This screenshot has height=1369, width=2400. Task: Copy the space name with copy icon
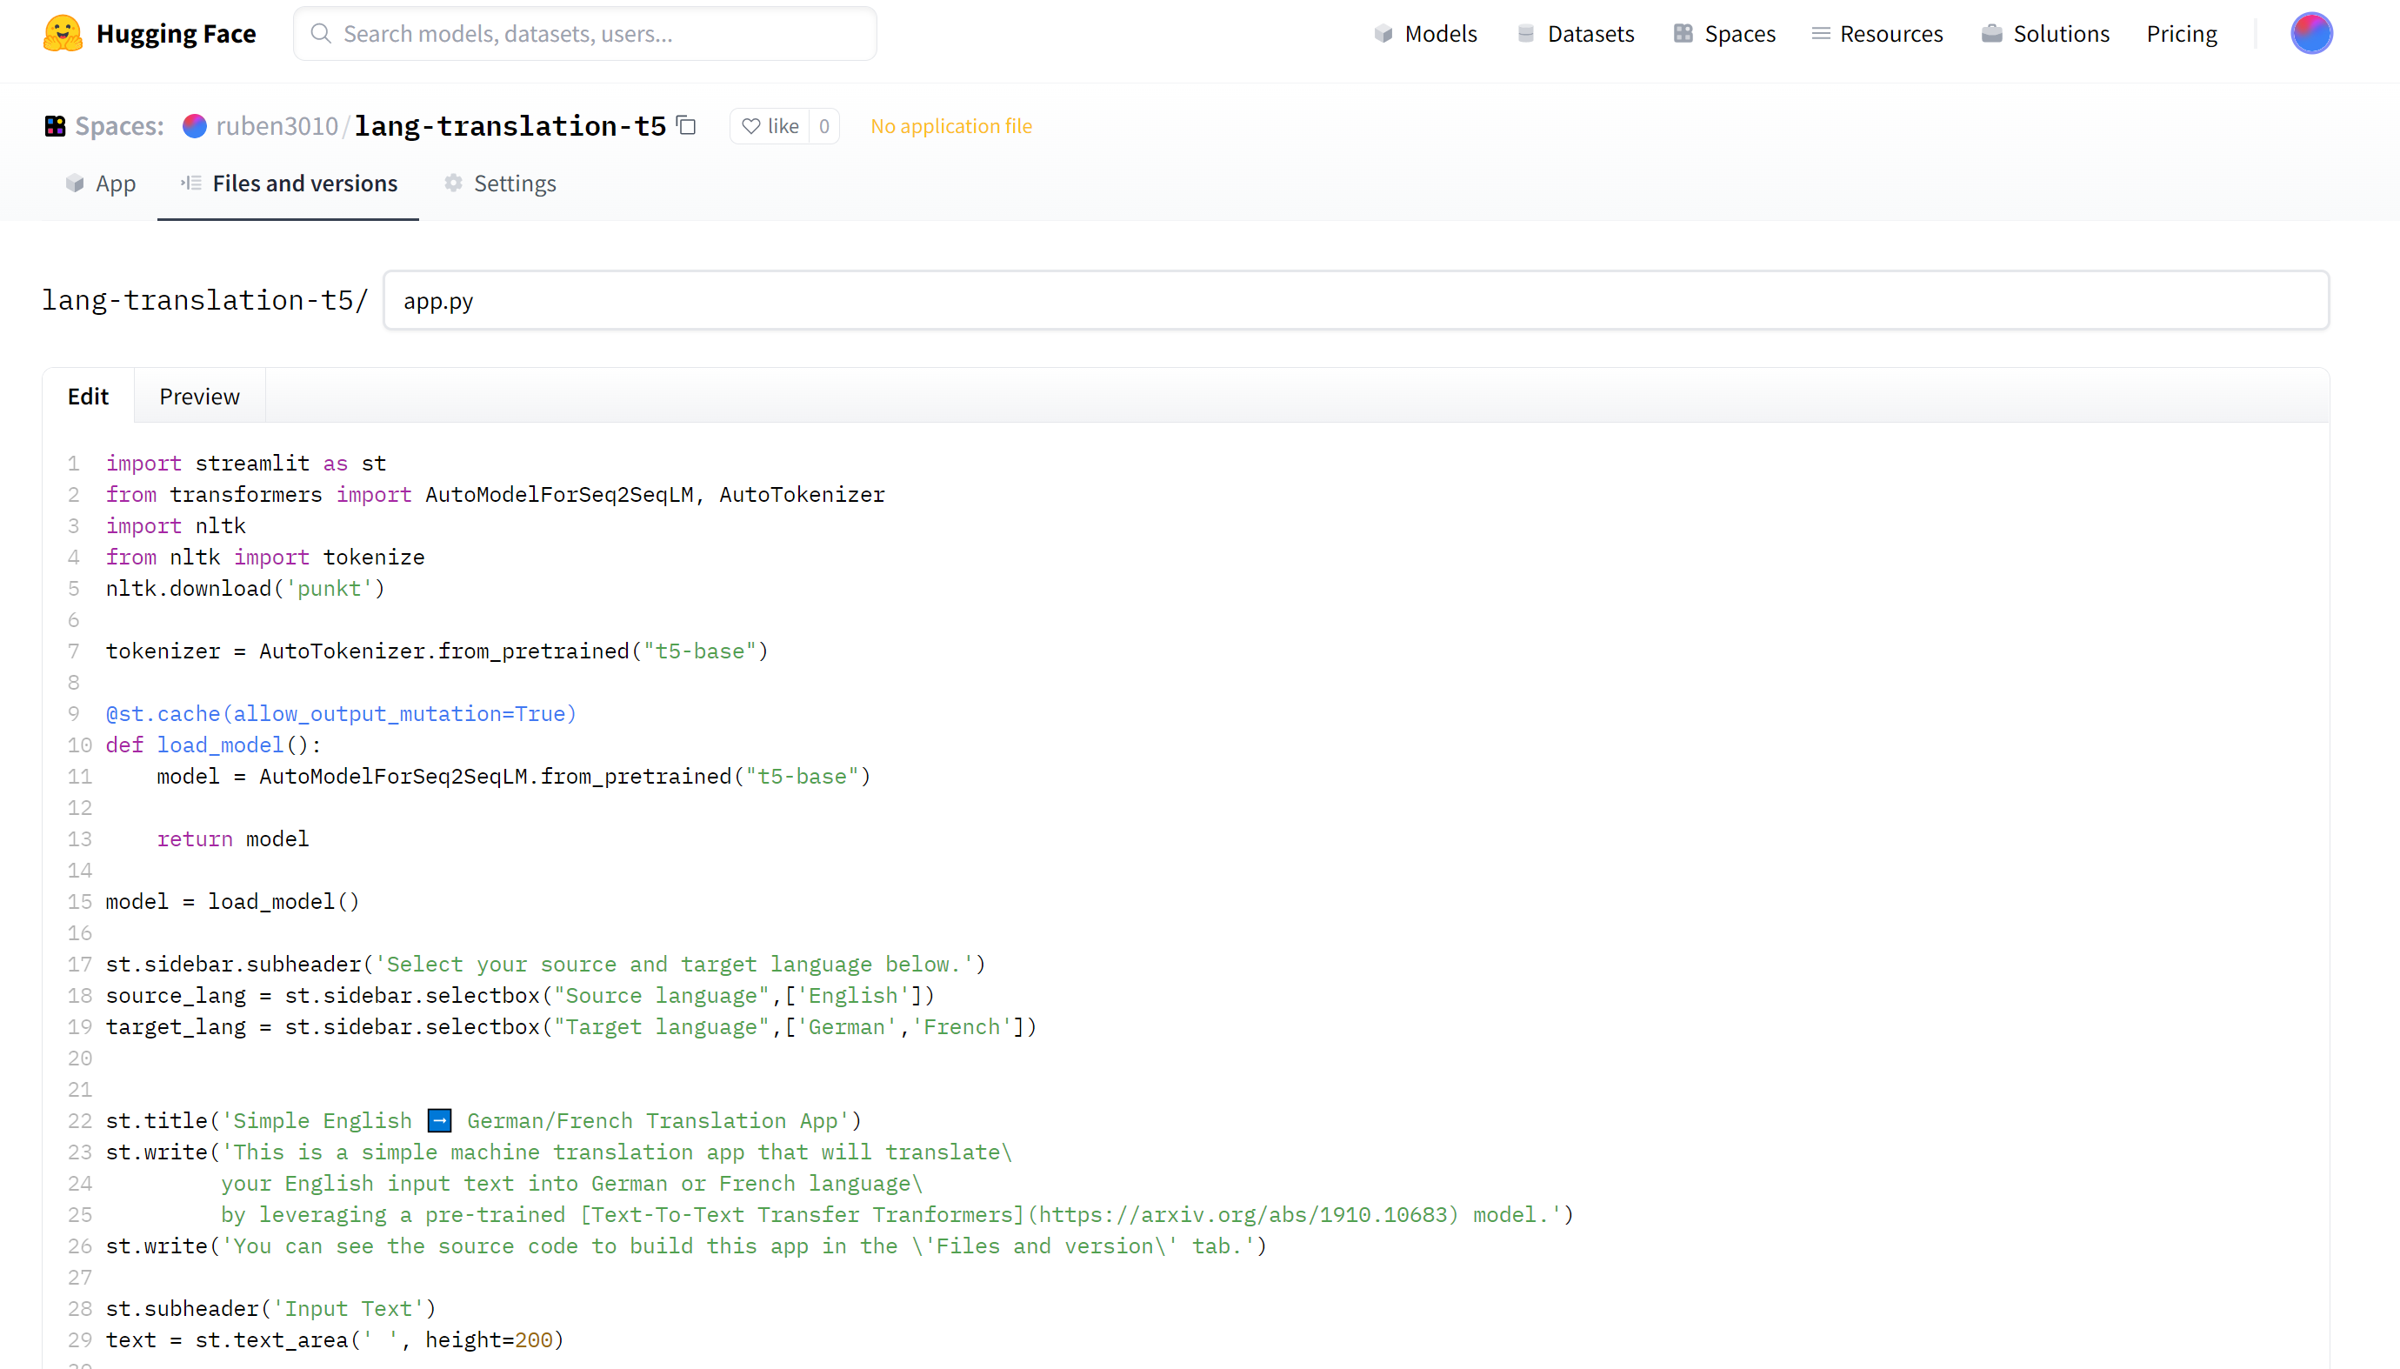[x=687, y=125]
